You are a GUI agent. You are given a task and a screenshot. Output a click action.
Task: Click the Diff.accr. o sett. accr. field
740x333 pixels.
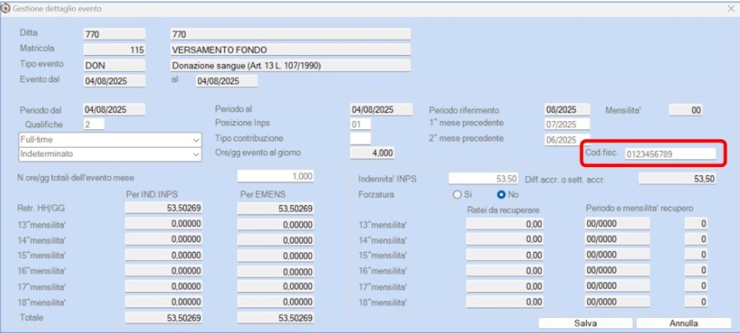[677, 178]
